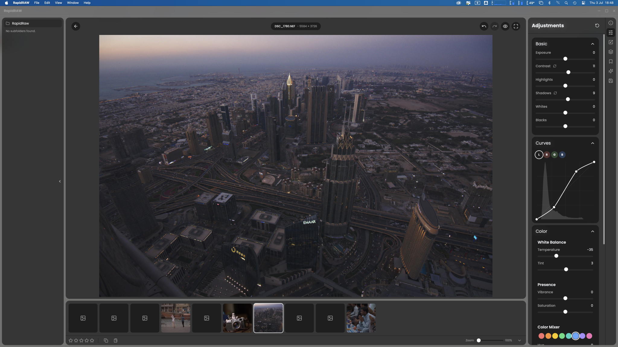Rate image one star
The image size is (618, 347).
pyautogui.click(x=71, y=340)
